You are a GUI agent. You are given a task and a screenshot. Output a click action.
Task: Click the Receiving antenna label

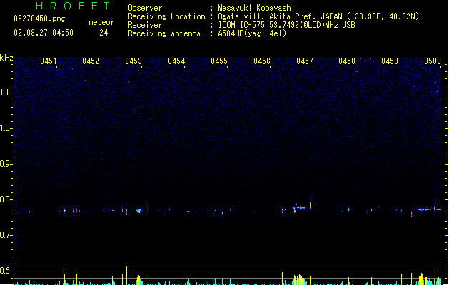[x=164, y=33]
